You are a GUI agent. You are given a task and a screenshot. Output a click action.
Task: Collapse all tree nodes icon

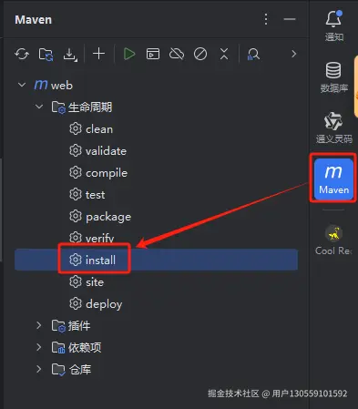[224, 54]
